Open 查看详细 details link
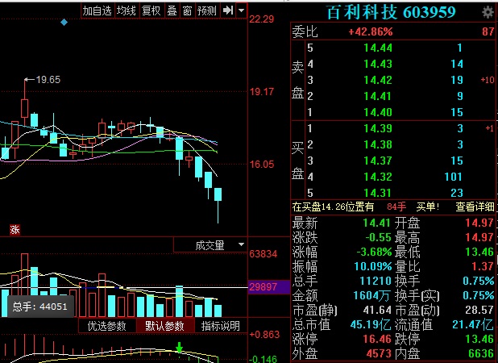 (475, 207)
